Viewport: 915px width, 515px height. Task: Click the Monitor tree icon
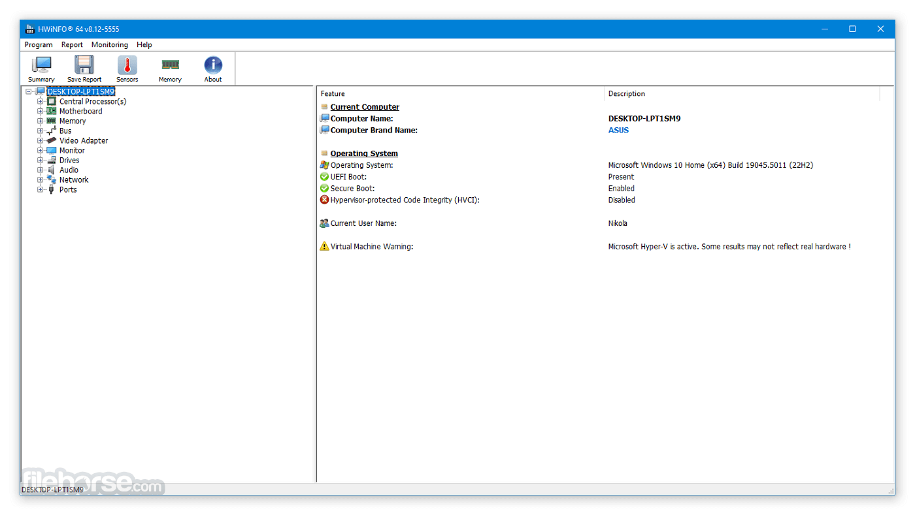52,150
